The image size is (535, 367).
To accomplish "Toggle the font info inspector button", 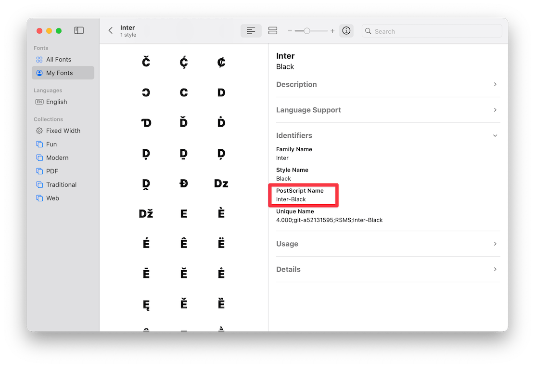I will [x=346, y=31].
